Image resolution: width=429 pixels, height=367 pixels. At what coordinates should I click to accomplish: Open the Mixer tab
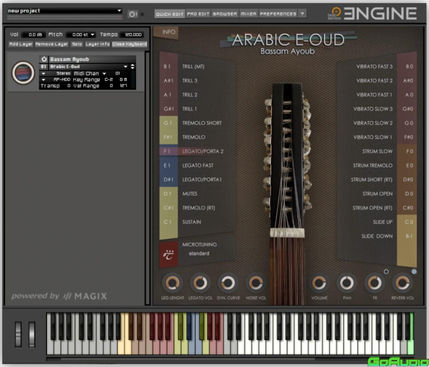[248, 14]
